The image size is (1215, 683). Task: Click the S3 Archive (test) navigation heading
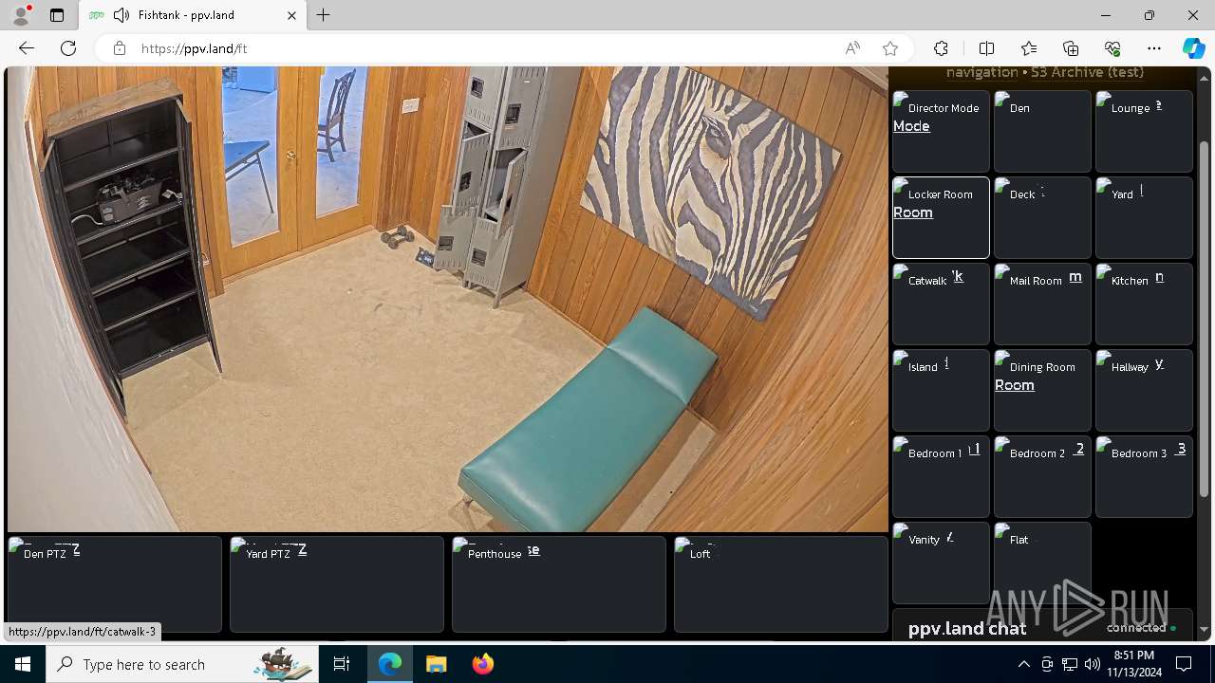point(1088,72)
